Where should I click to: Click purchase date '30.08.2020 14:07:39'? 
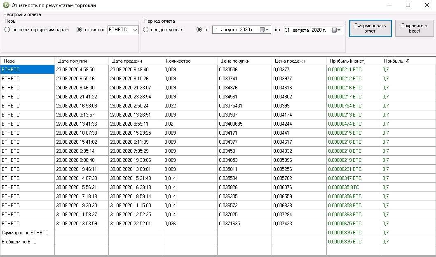click(x=82, y=178)
